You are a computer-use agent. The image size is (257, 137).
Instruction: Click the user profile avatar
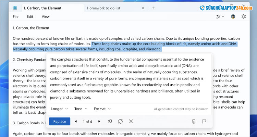233,16
